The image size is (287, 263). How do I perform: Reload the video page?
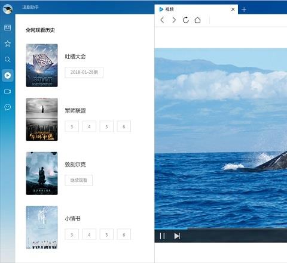tap(186, 20)
